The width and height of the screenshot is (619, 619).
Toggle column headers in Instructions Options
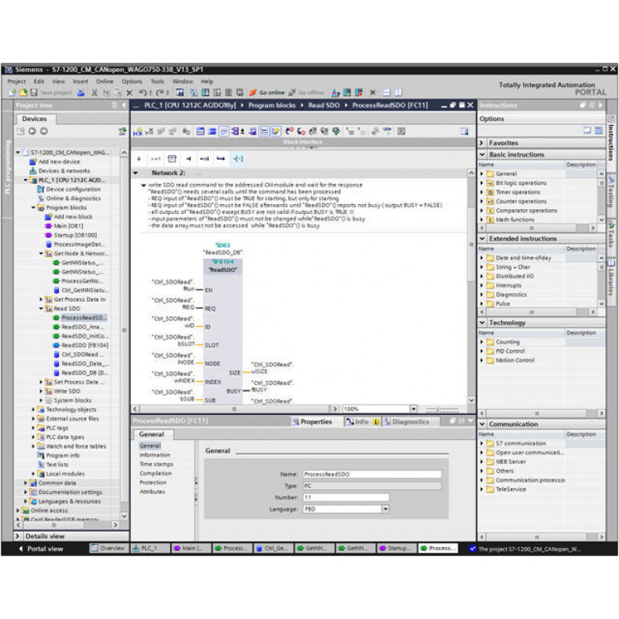click(x=599, y=130)
